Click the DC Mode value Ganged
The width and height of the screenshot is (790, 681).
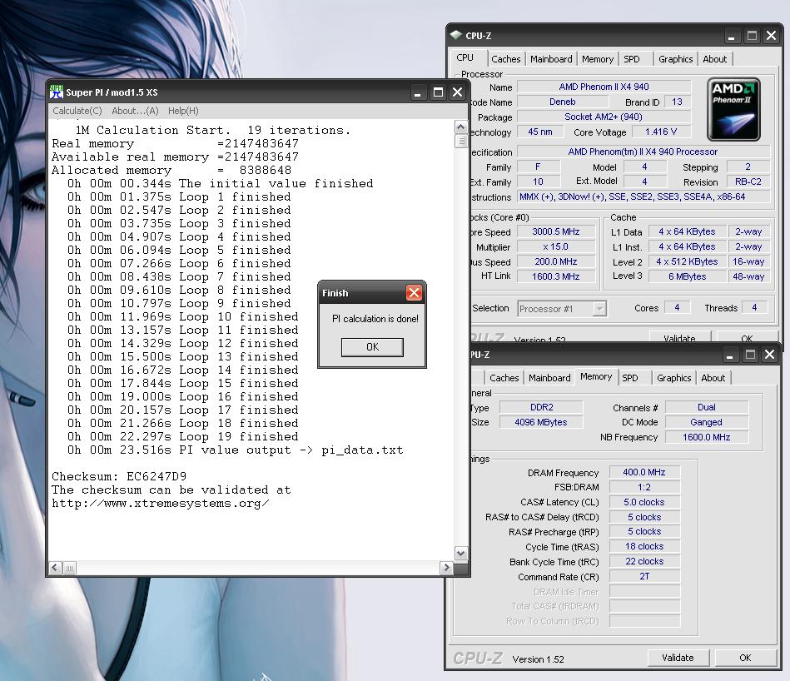click(707, 422)
